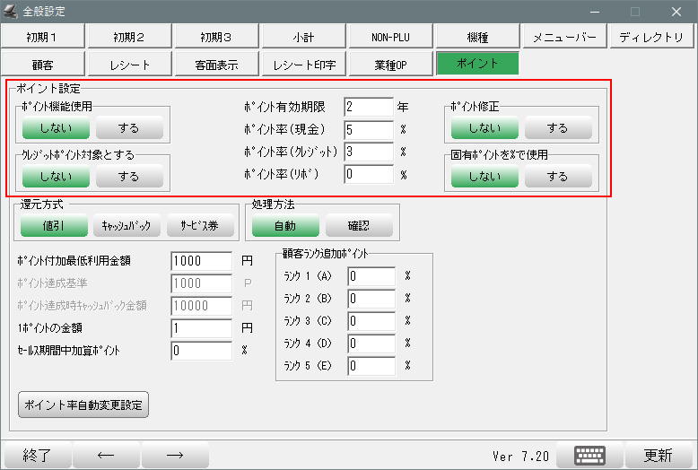Click the ランク 1 (A) percent field

coord(371,275)
